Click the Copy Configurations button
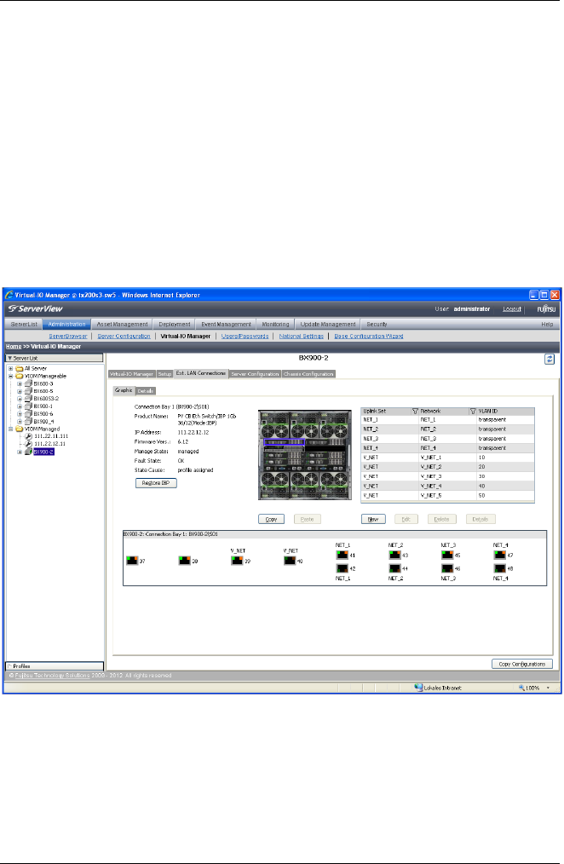 coord(521,664)
